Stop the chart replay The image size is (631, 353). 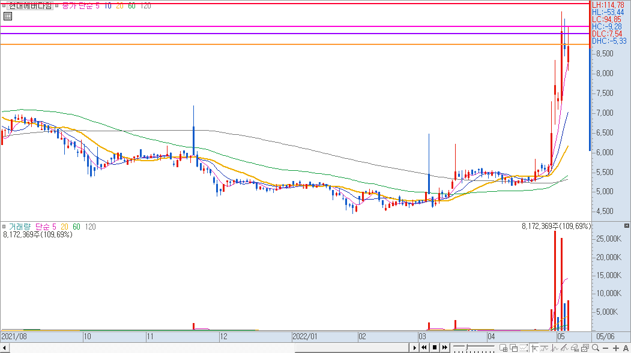pyautogui.click(x=435, y=348)
